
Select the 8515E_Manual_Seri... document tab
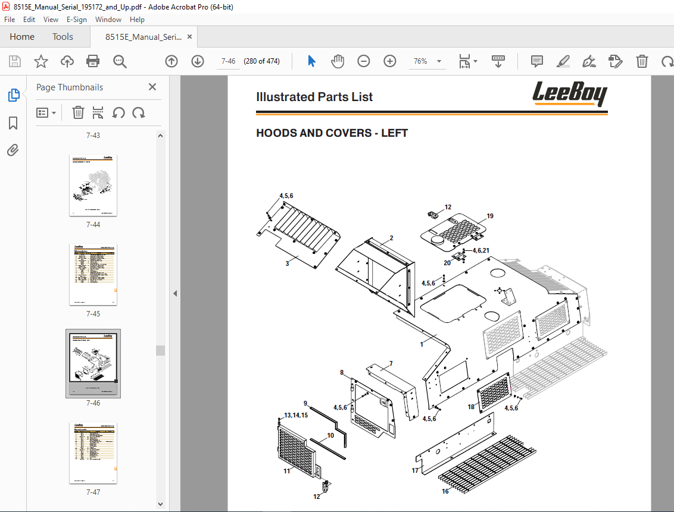pos(143,37)
